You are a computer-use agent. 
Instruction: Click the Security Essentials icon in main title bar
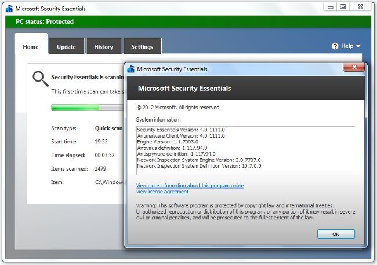[9, 9]
